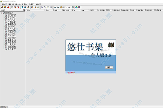
Task: Collapse the 全部分类 tree root
Action: [x=1, y=13]
